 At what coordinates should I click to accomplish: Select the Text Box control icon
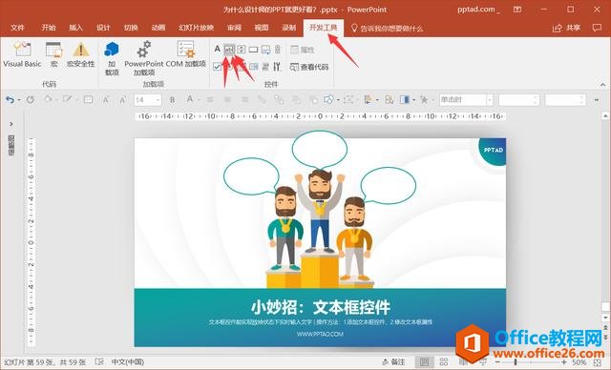(229, 50)
